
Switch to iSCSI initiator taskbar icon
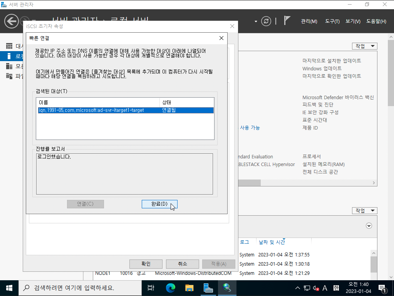[227, 288]
